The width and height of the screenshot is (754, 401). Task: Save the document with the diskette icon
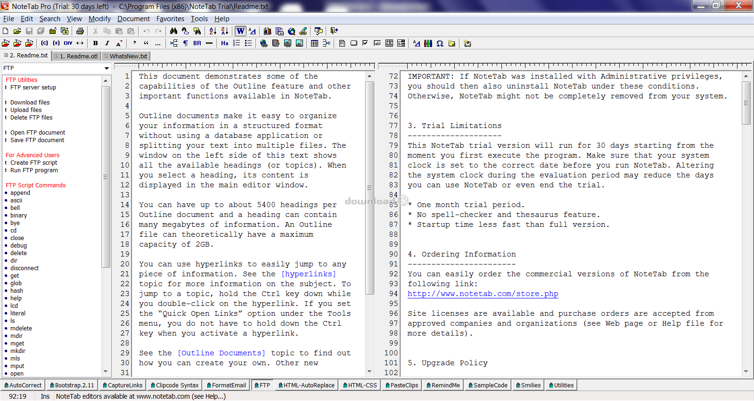tap(29, 31)
